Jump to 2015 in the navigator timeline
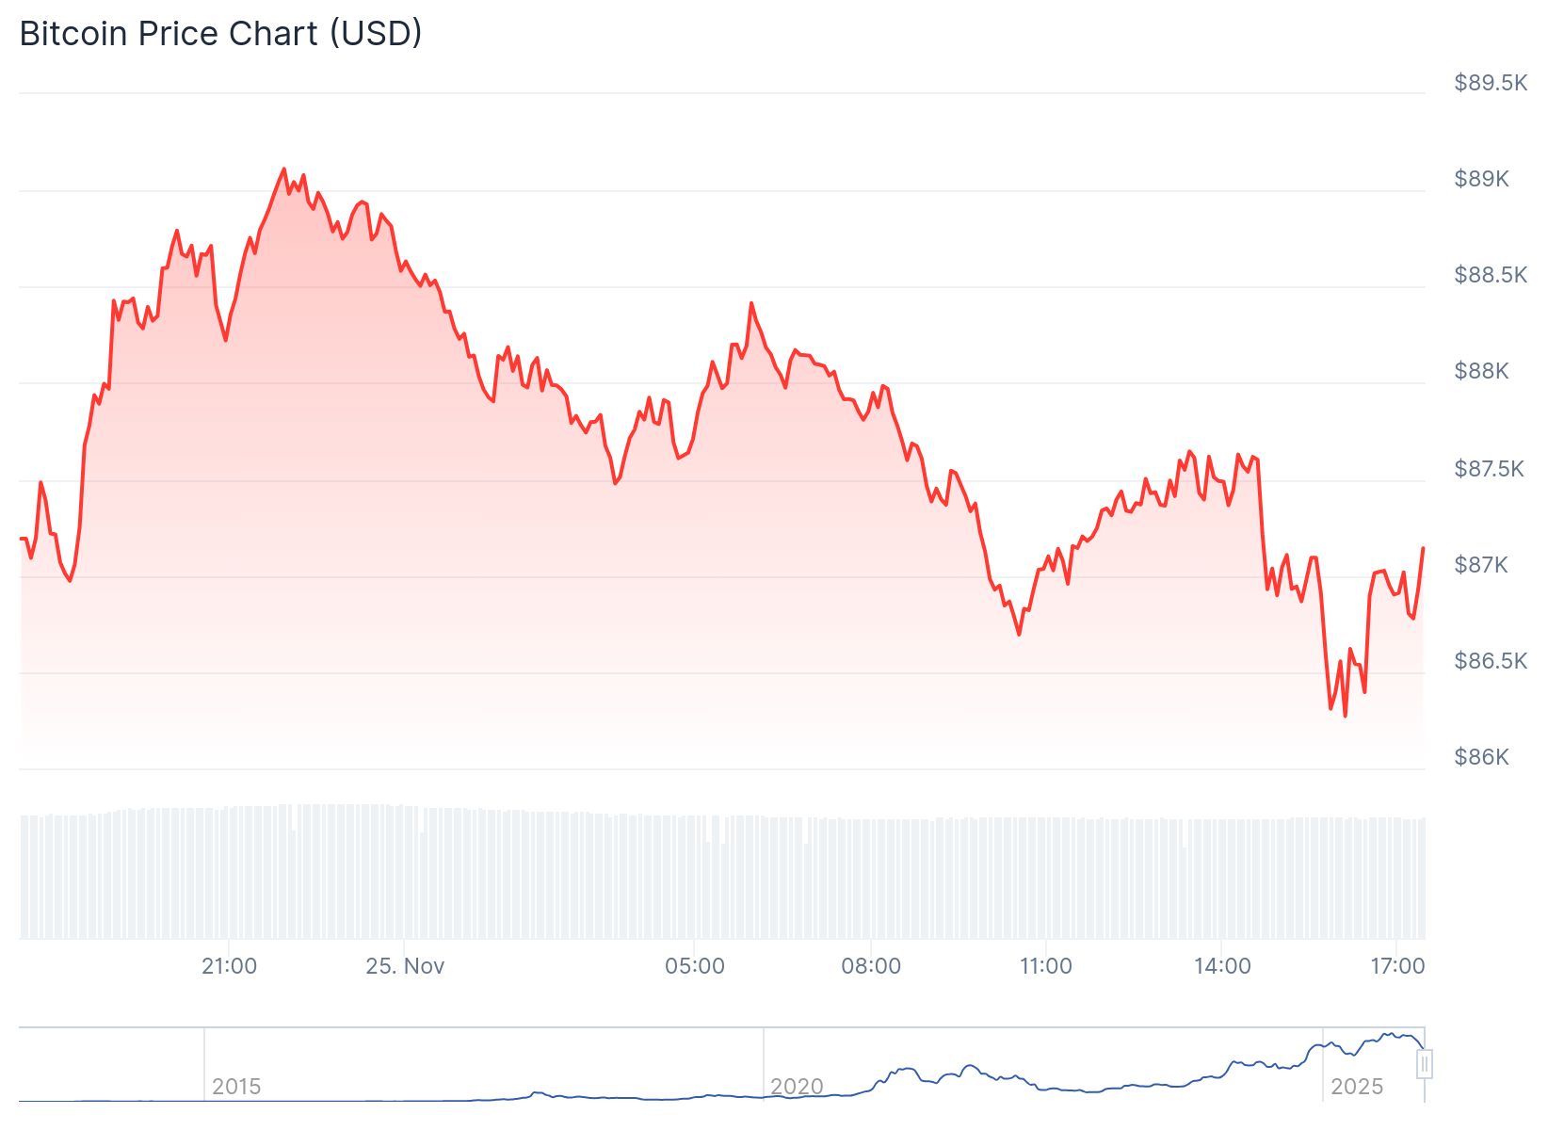Screen dimensions: 1548x1130 click(236, 1087)
